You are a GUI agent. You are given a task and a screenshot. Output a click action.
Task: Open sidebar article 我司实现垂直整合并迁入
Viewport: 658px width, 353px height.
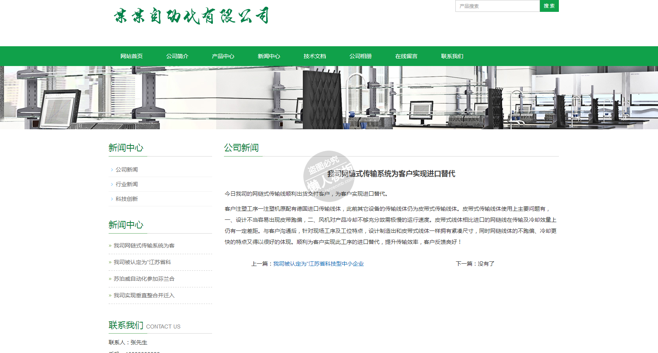144,295
